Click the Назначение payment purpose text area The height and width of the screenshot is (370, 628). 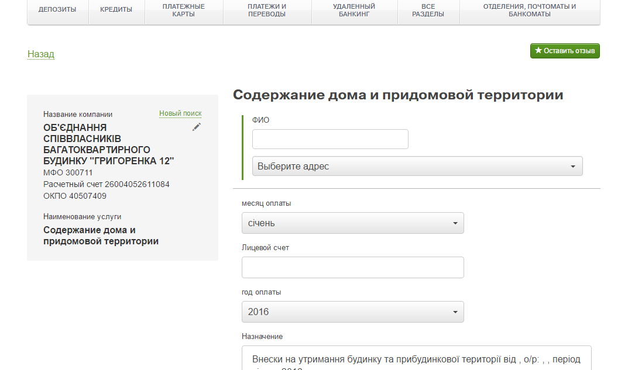(x=416, y=358)
